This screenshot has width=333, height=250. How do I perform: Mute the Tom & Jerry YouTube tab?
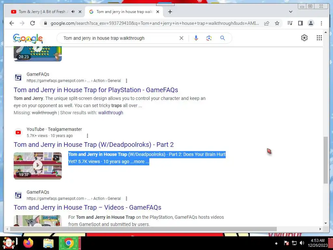click(73, 12)
